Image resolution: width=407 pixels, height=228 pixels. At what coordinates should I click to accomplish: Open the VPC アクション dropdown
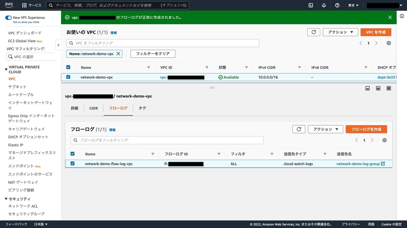(341, 32)
